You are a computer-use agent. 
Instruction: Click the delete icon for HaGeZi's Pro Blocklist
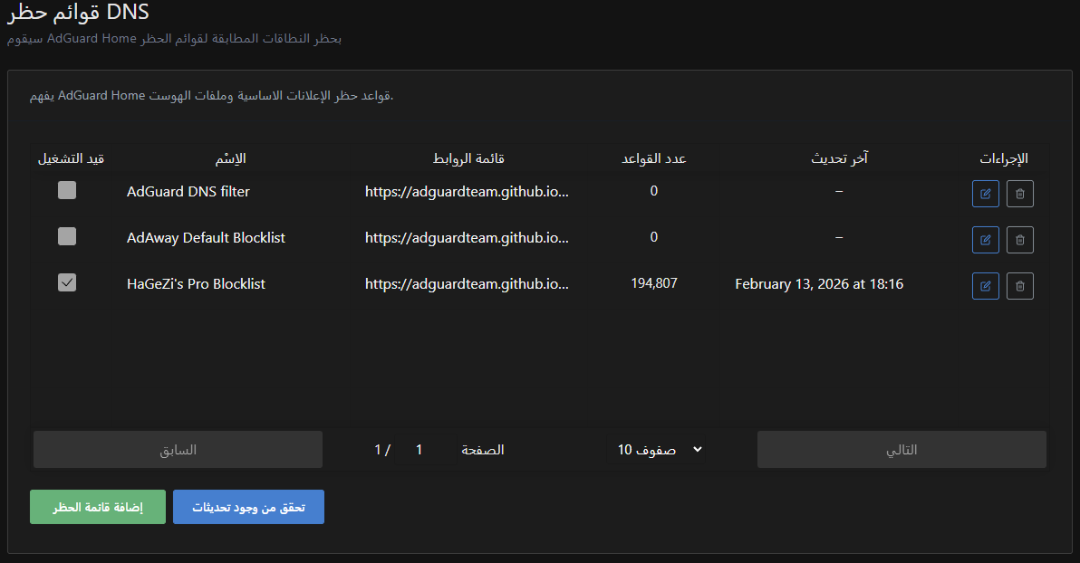click(x=1019, y=285)
